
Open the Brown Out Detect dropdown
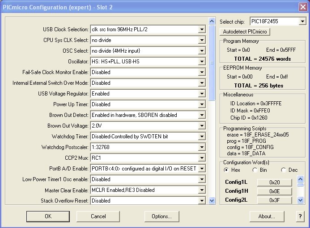(202, 115)
